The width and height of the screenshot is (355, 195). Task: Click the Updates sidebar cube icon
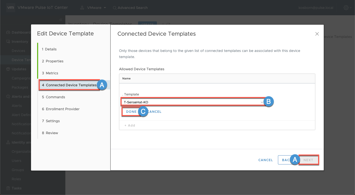[8, 69]
